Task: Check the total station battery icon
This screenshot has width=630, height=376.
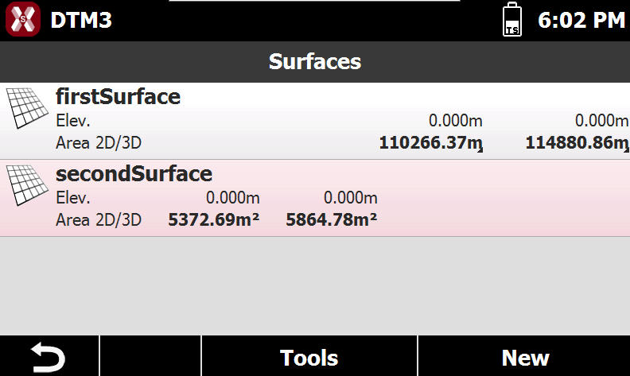Action: tap(512, 19)
